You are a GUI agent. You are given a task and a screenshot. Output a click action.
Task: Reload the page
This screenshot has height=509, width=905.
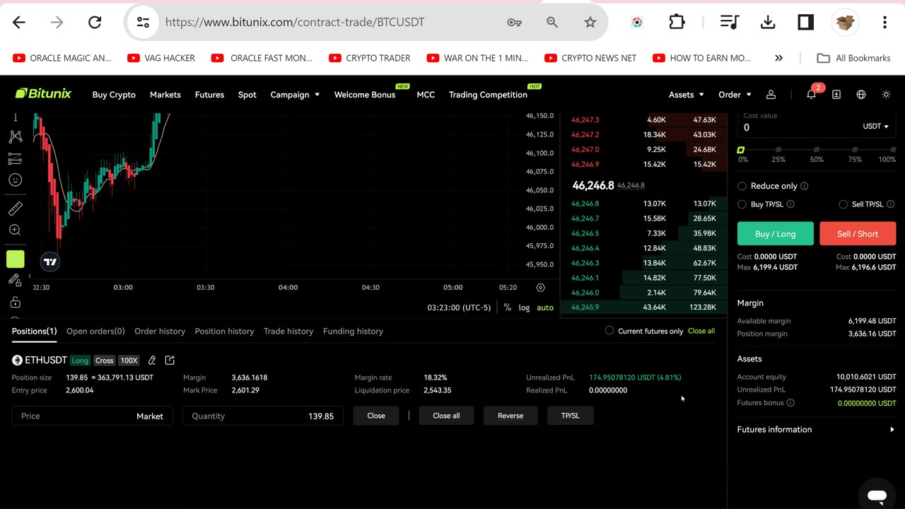tap(95, 22)
